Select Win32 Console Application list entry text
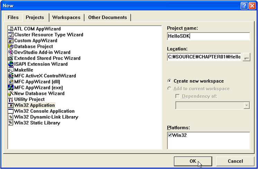This screenshot has width=258, height=169. [x=44, y=111]
